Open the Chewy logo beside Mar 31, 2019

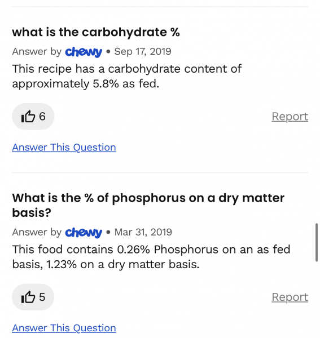coord(84,233)
